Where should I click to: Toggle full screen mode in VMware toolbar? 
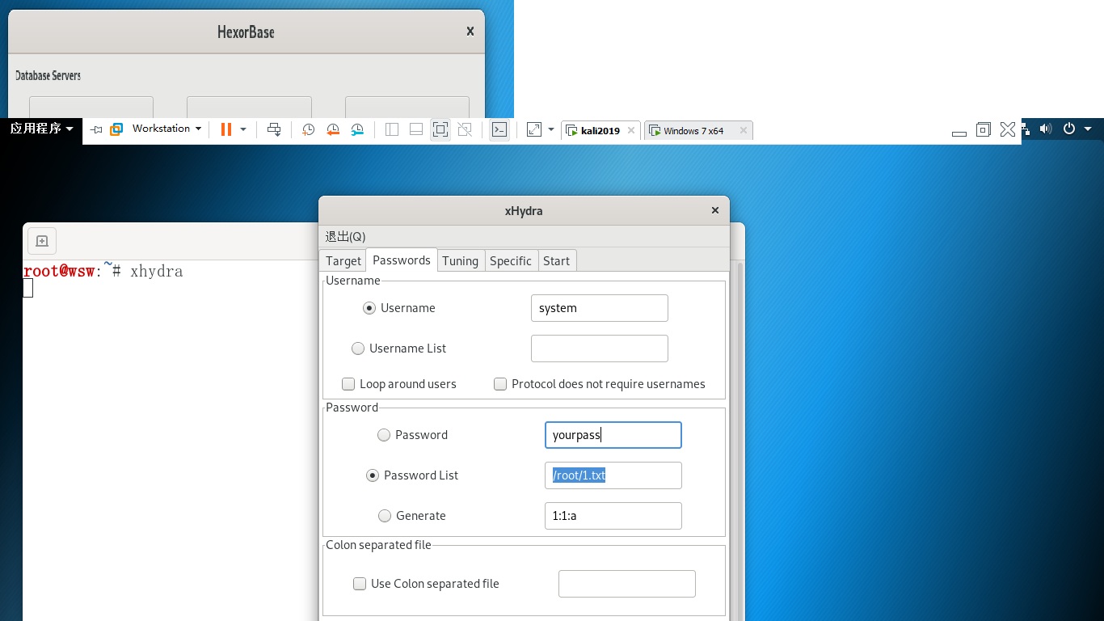(x=440, y=129)
